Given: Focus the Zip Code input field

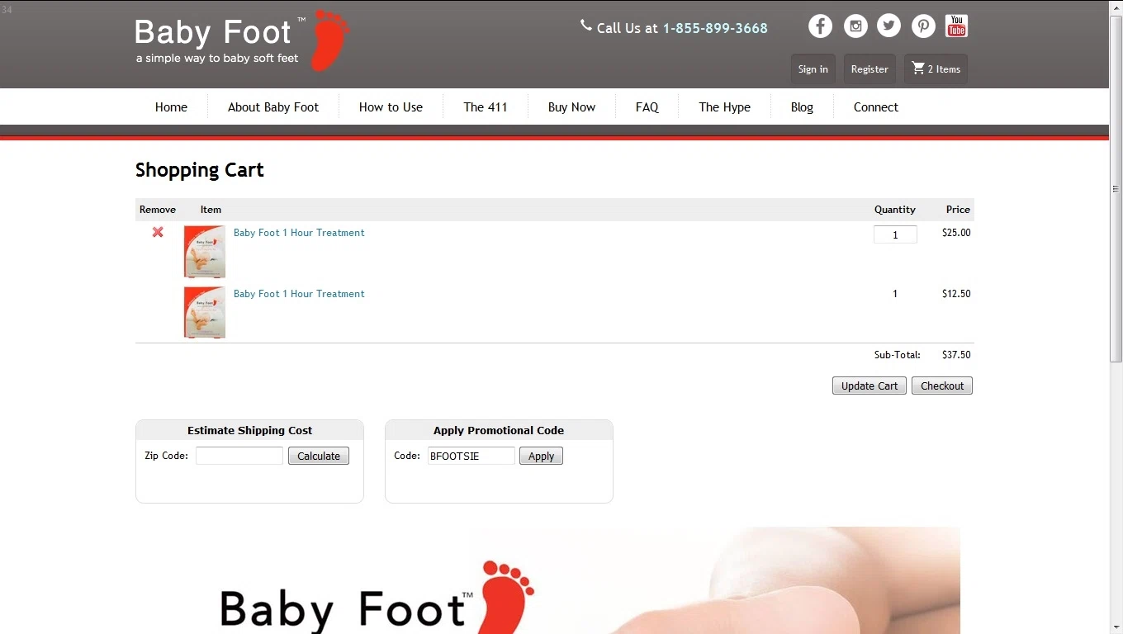Looking at the screenshot, I should 239,456.
